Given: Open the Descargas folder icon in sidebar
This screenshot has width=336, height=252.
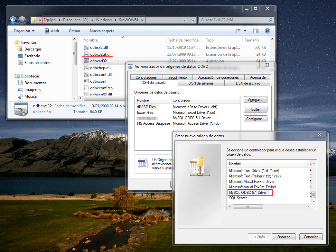Looking at the screenshot, I should 20,49.
